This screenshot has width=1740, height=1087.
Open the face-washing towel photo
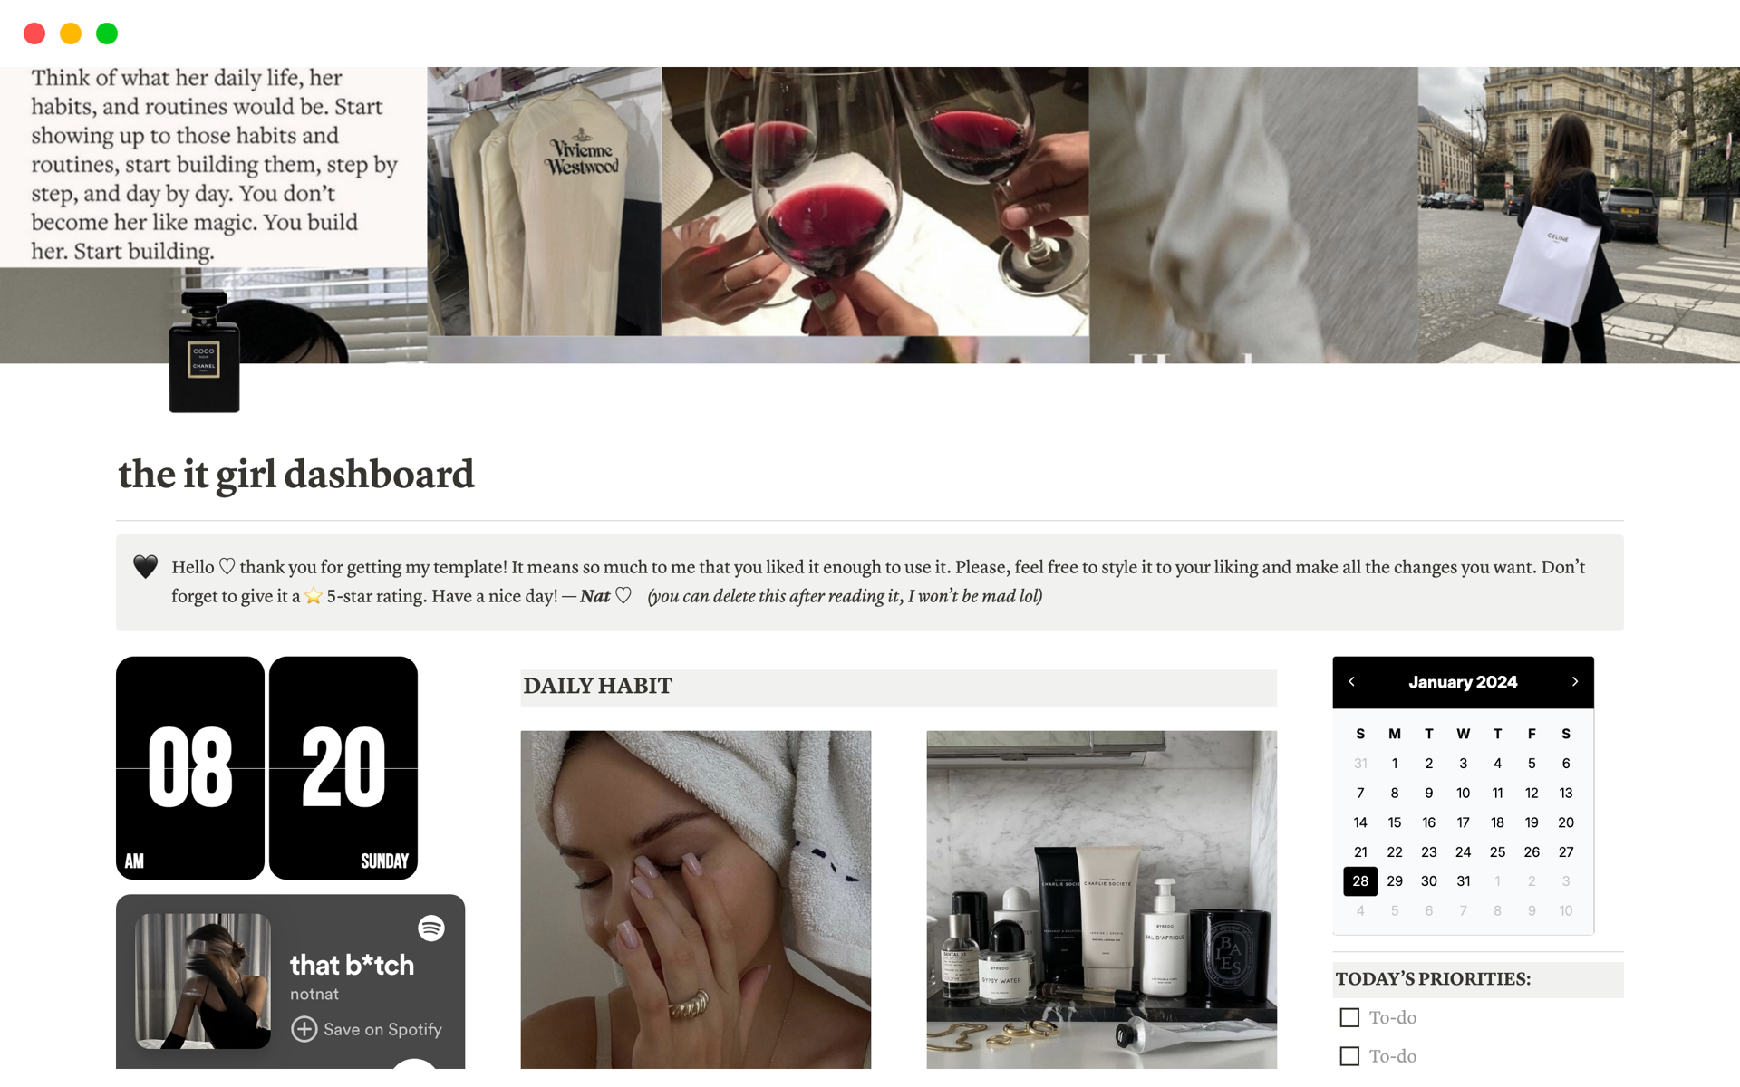696,899
